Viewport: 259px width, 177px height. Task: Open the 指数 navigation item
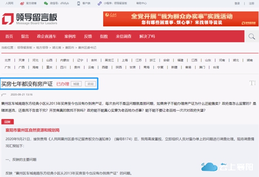[104, 37]
